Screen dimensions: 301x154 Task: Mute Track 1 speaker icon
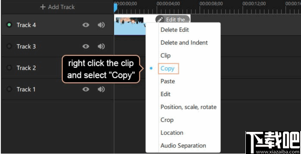[101, 89]
